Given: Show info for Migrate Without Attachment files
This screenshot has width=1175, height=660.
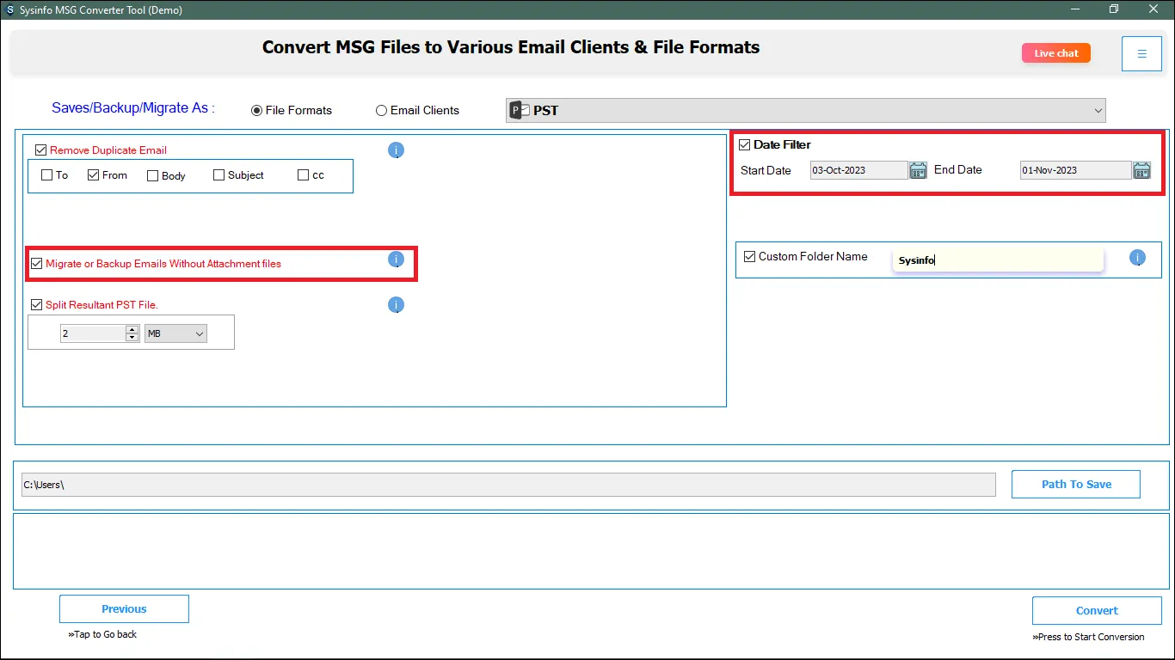Looking at the screenshot, I should click(x=396, y=260).
